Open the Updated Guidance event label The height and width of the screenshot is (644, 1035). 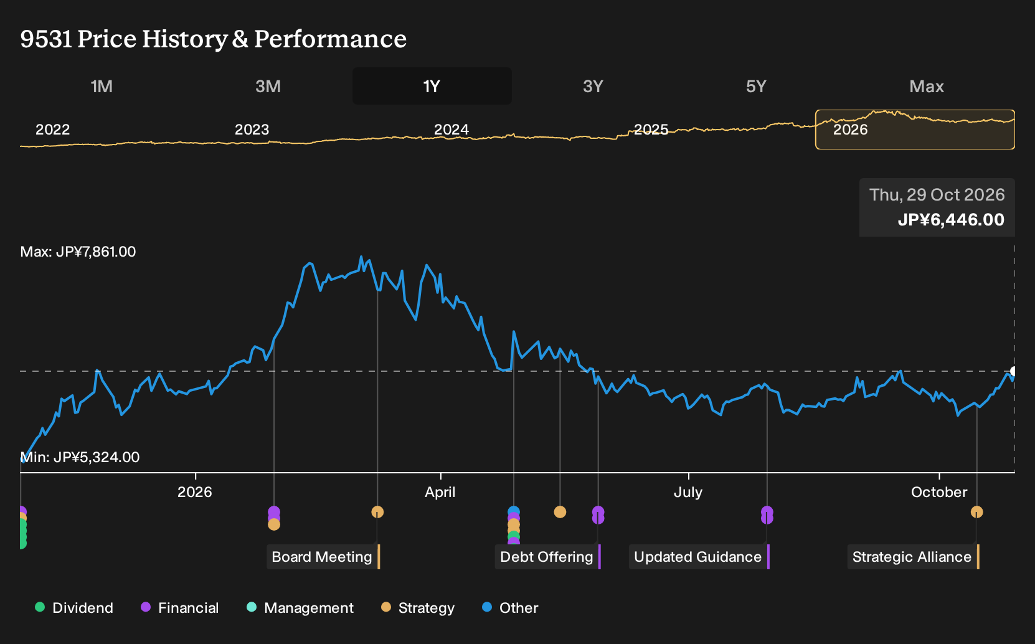[699, 557]
